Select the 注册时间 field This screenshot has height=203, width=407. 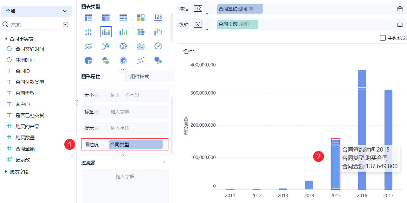click(25, 60)
